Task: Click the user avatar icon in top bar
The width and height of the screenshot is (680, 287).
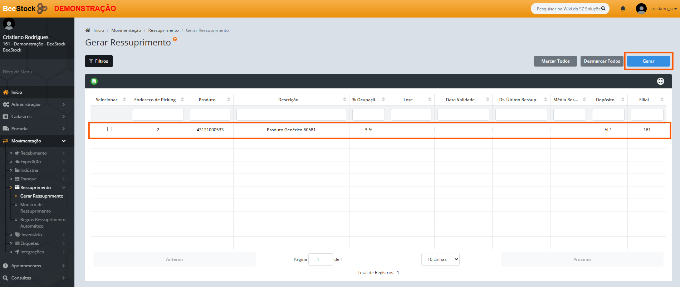Action: point(641,9)
